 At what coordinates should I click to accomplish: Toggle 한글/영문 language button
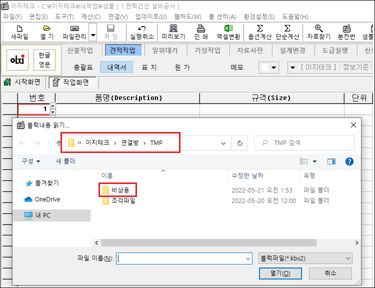click(x=44, y=60)
